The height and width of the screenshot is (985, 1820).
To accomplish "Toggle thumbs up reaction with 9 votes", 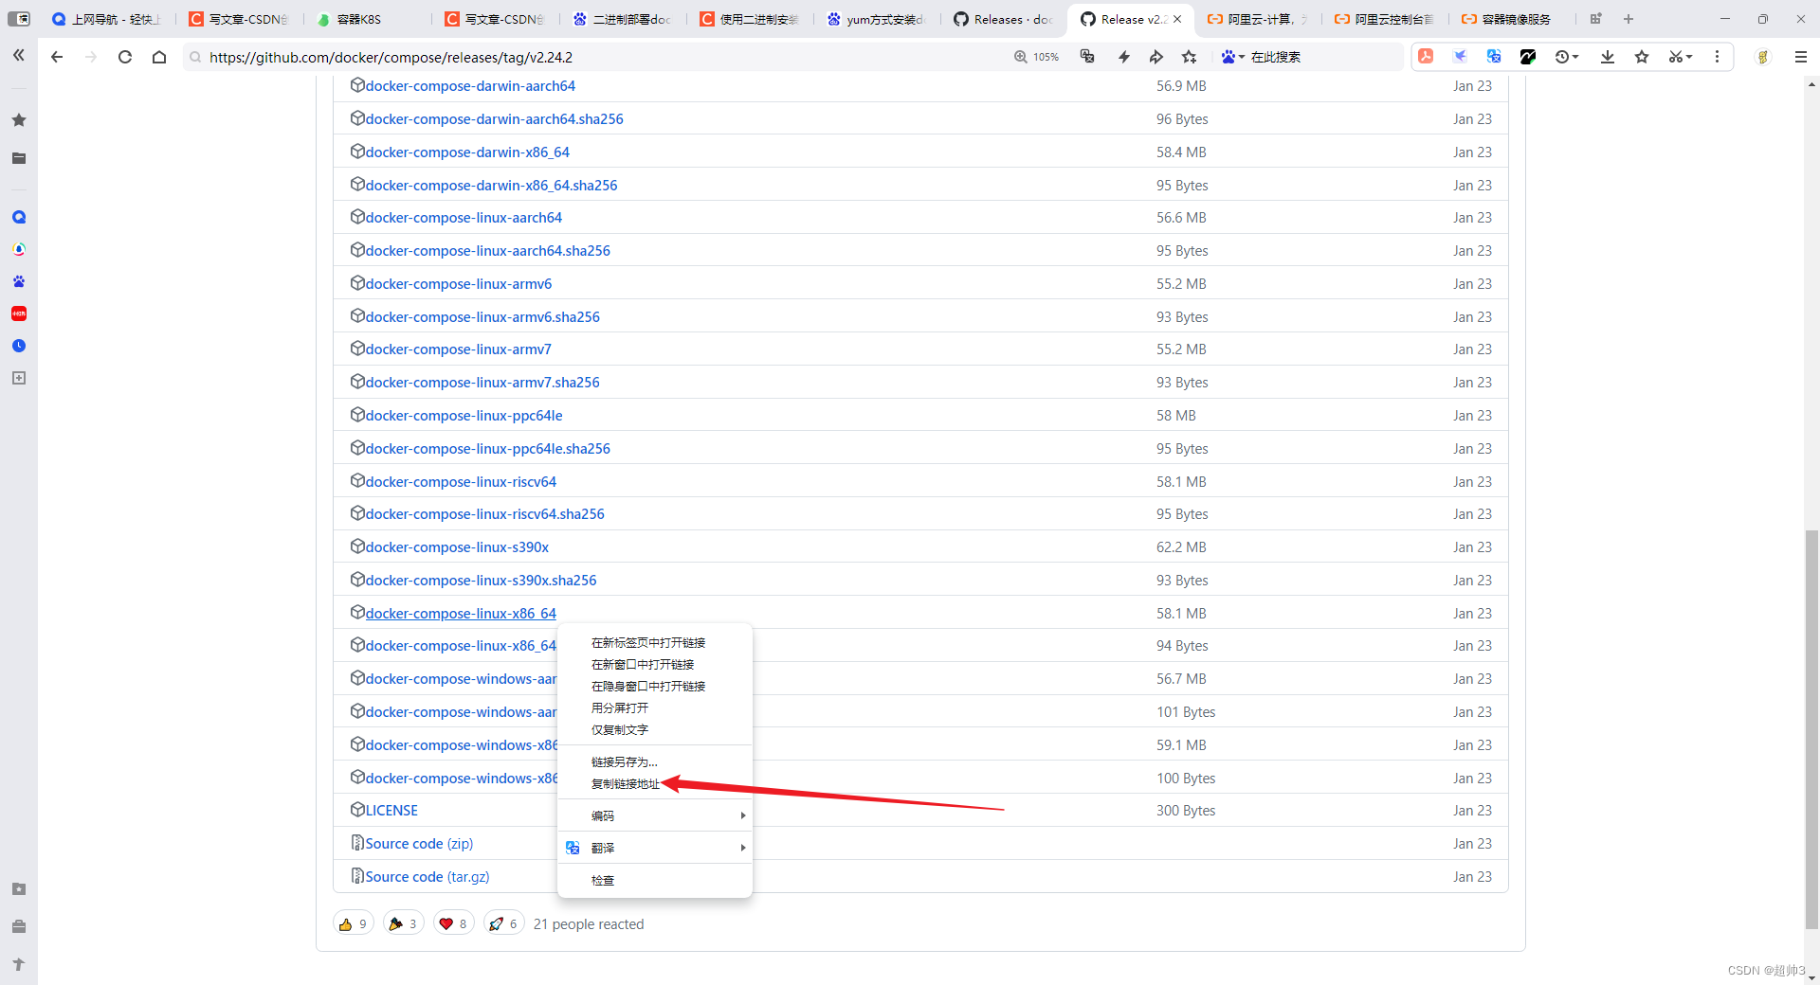I will coord(353,923).
